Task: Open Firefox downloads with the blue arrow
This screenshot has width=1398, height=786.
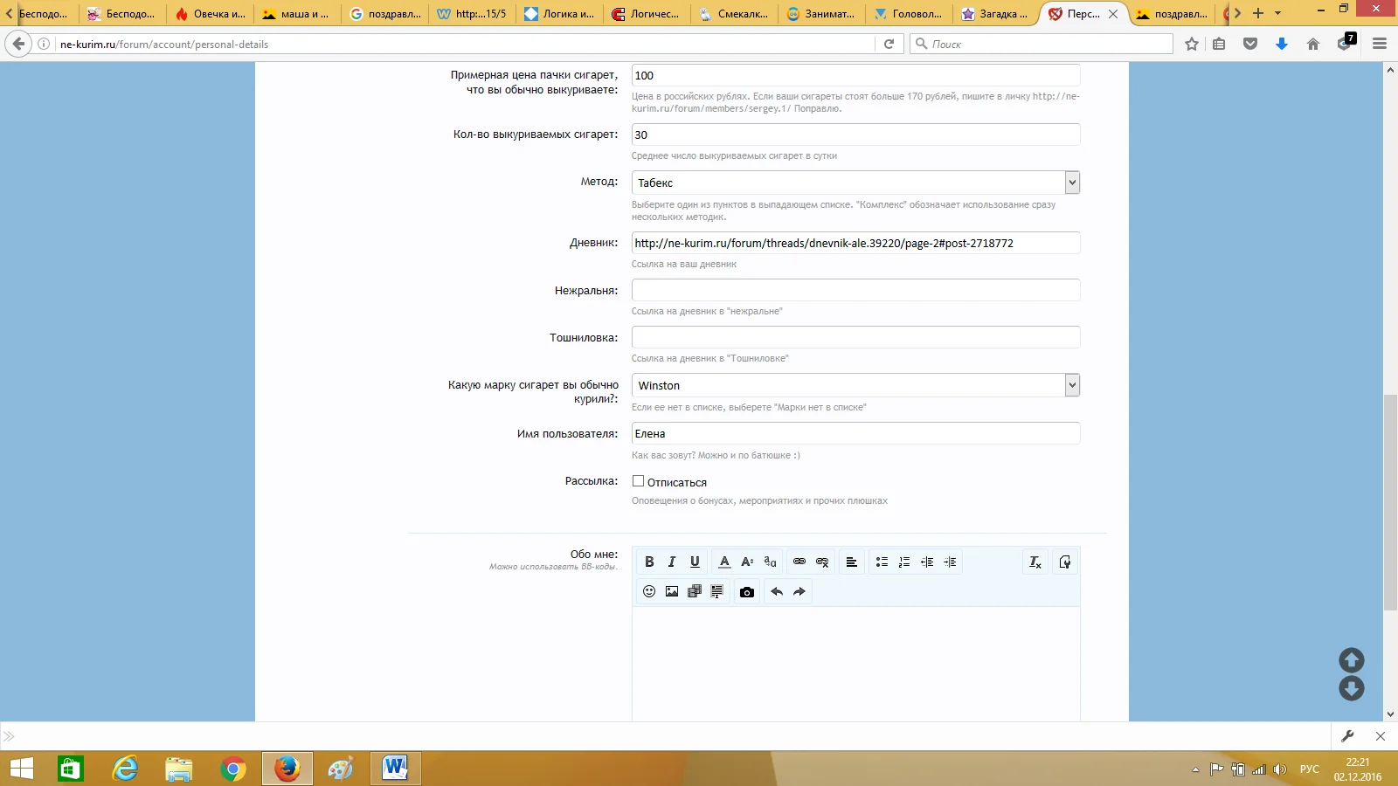Action: (1281, 44)
